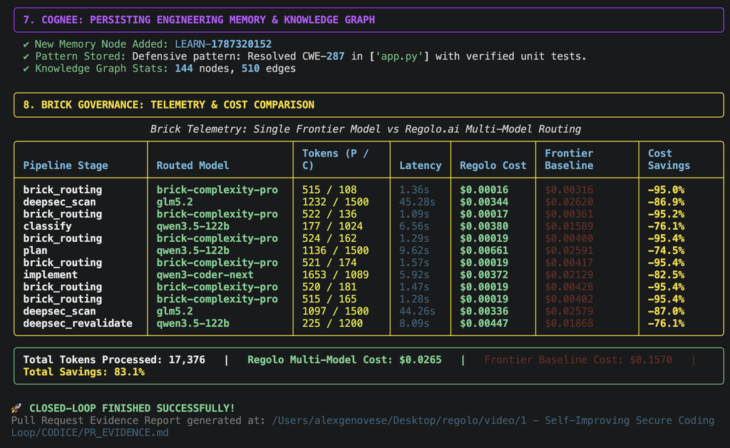Click the 177 / 1024 tokens value

click(x=332, y=226)
